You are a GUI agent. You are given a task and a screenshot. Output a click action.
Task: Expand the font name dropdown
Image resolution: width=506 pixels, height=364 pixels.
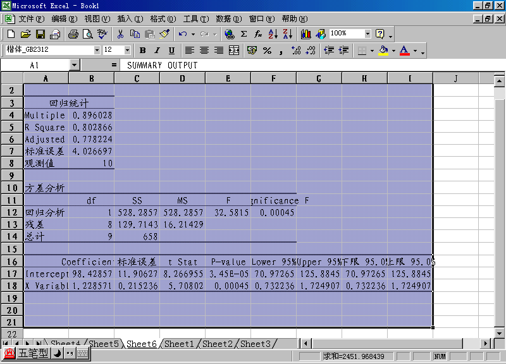(x=97, y=51)
